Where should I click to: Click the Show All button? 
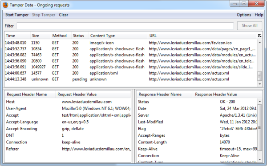[x=250, y=26]
